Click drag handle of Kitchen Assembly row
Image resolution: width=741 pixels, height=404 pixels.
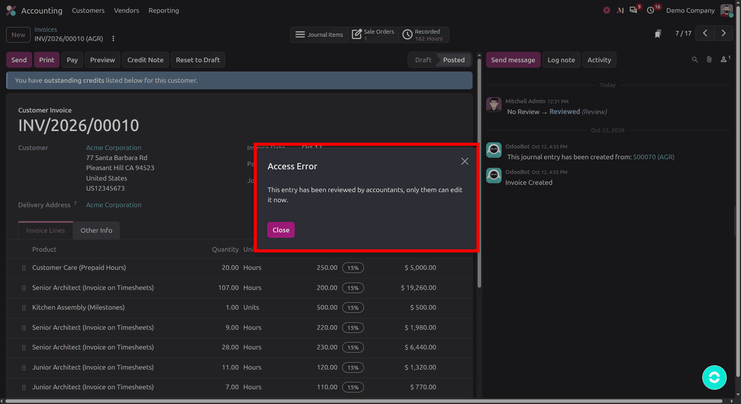click(24, 308)
